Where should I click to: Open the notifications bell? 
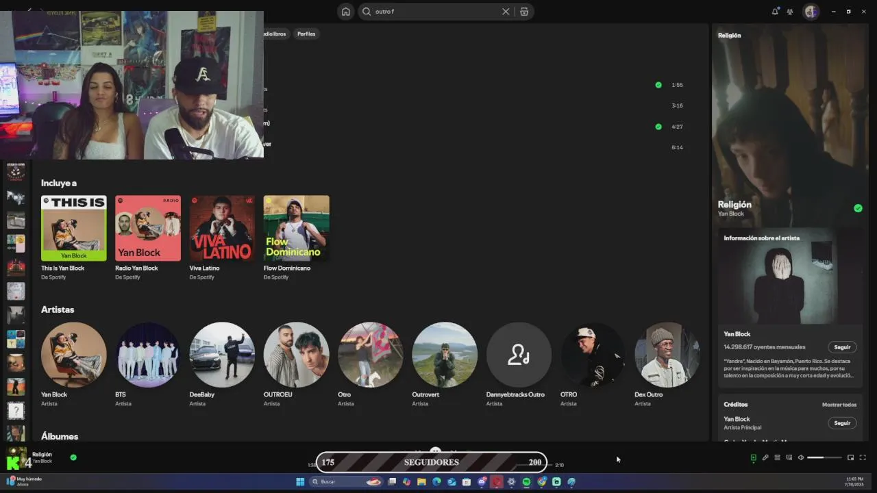point(775,12)
